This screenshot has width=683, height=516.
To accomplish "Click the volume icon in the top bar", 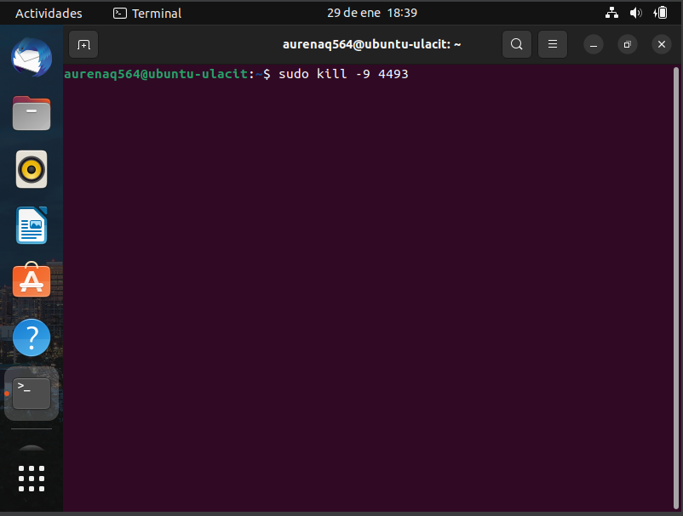I will pos(636,13).
